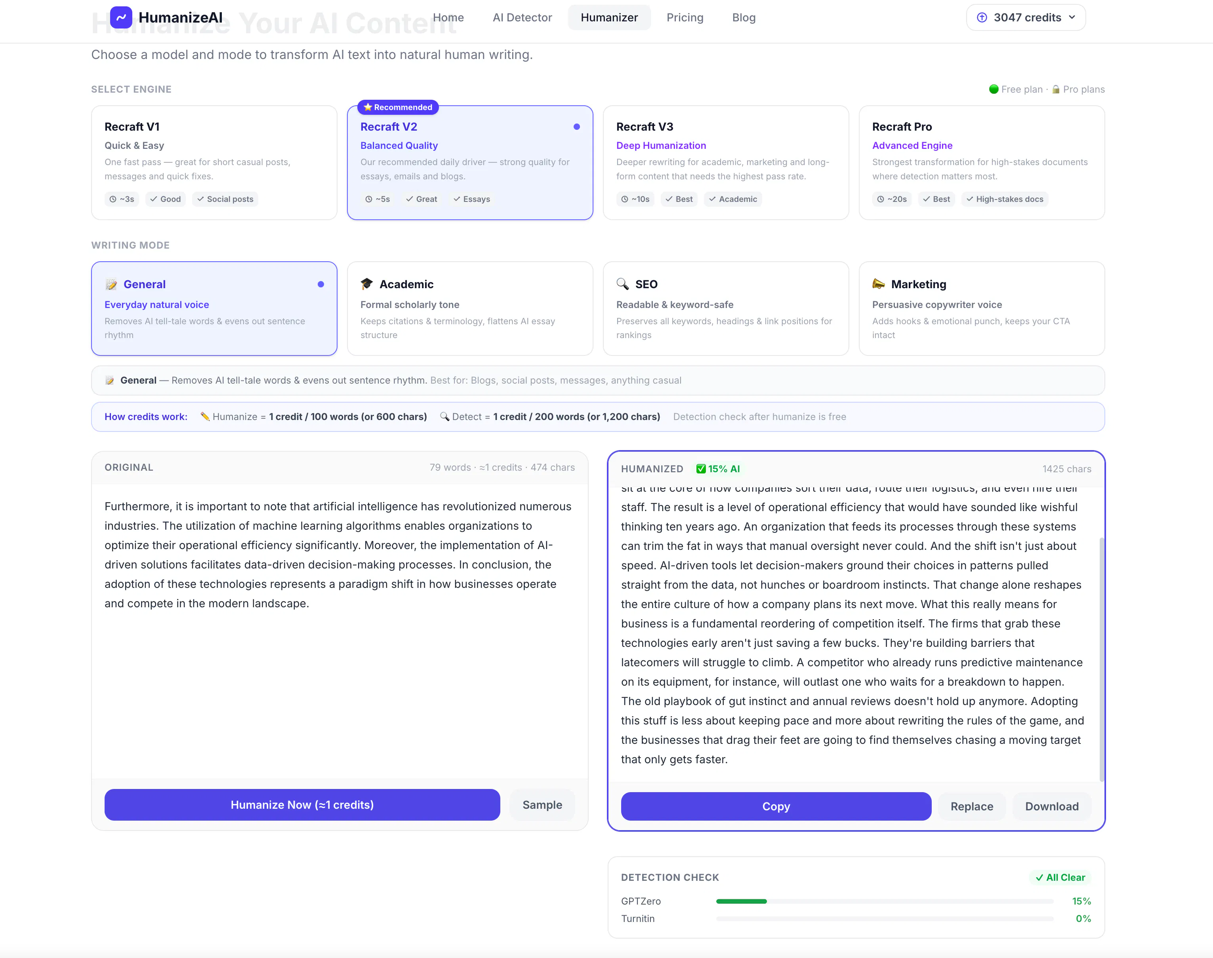Click the green checkmark beside 15% AI
1213x958 pixels.
tap(700, 469)
